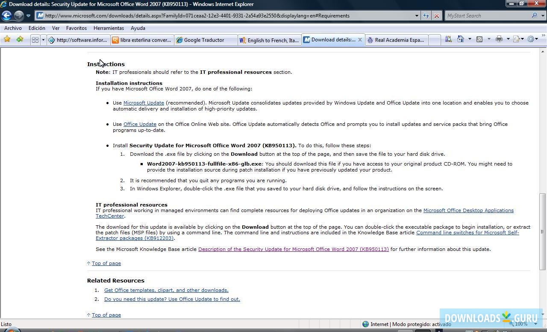547x332 pixels.
Task: Open Command line switches for Self-Extractor link
Action: click(468, 233)
